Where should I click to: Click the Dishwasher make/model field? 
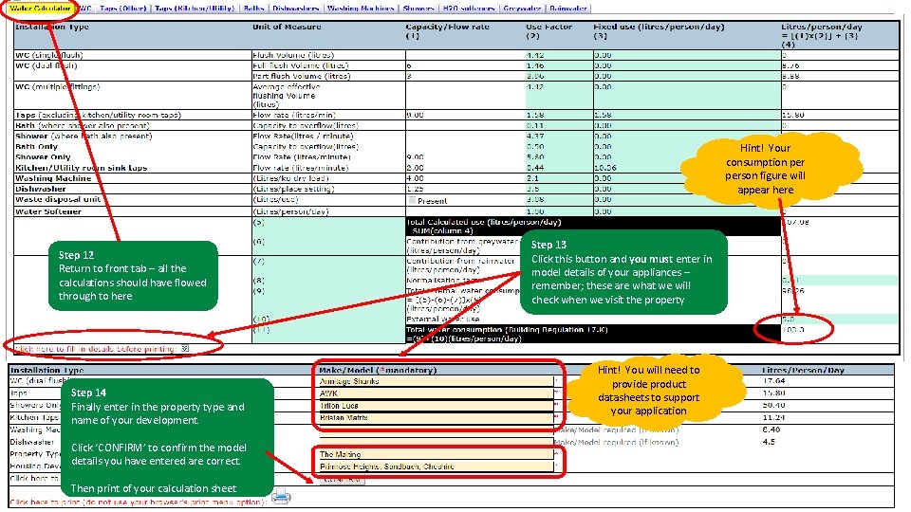(x=436, y=443)
